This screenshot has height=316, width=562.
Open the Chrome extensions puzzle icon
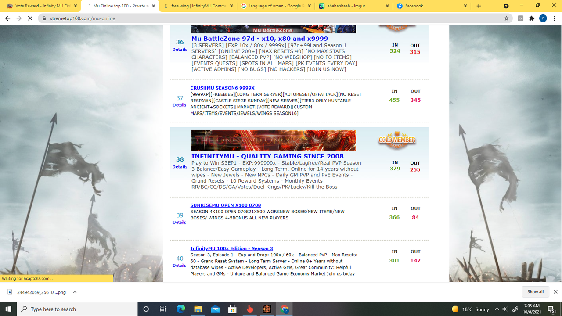(532, 18)
